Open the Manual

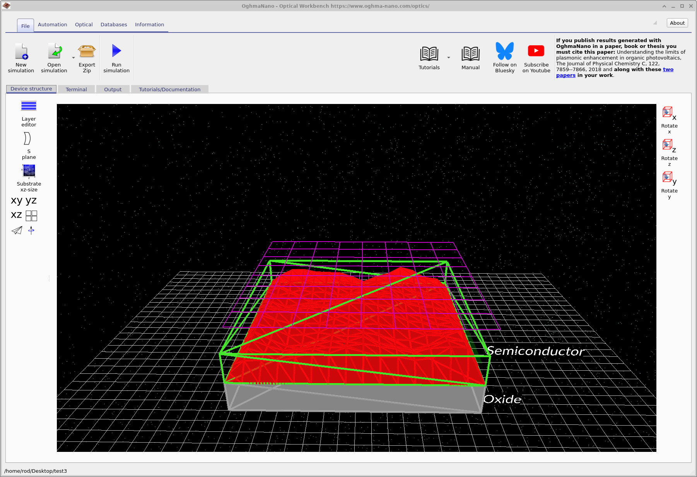coord(470,54)
